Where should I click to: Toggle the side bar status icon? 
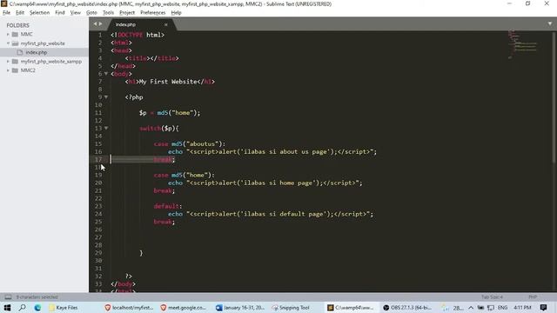click(x=8, y=297)
